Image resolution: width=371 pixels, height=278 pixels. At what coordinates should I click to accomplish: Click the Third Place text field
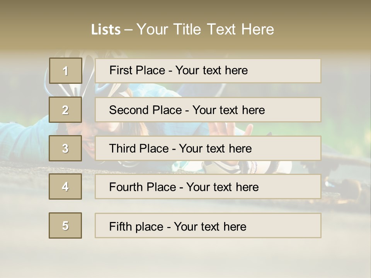[208, 148]
